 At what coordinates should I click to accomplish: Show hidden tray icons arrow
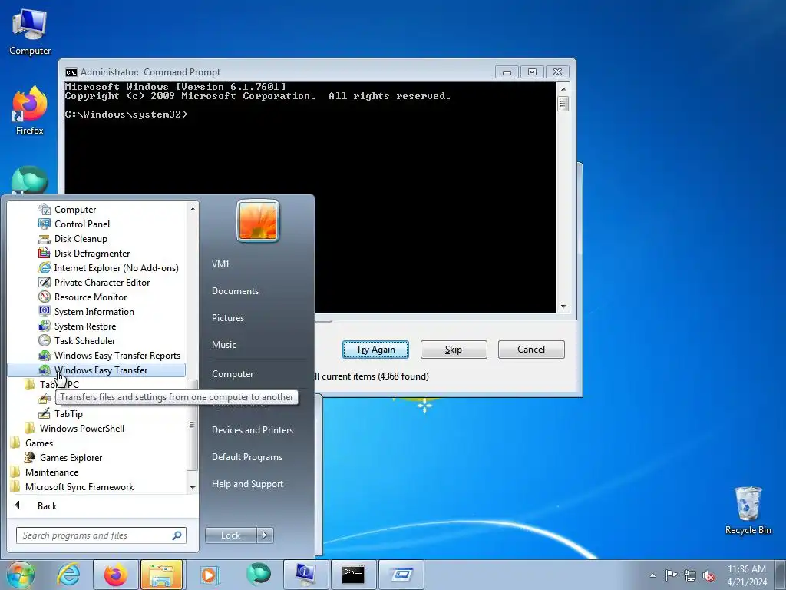coord(652,575)
